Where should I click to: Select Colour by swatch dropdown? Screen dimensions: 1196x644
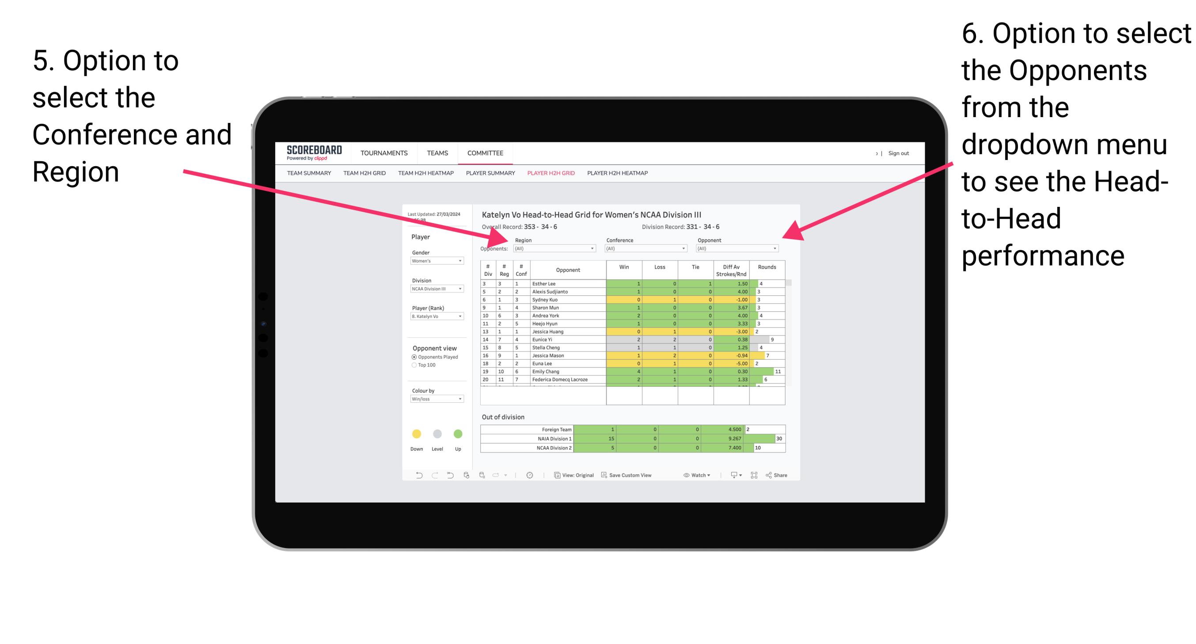(435, 401)
